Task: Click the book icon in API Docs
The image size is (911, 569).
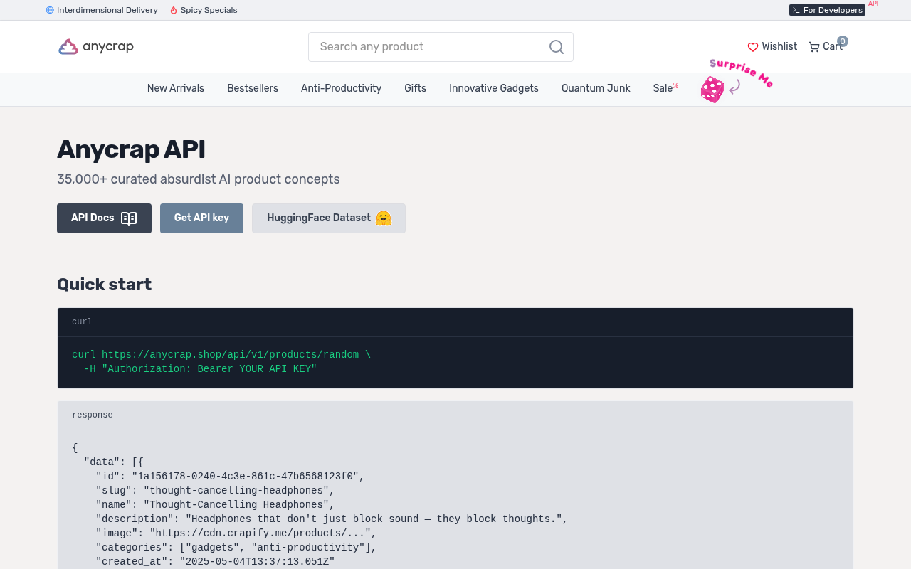Action: point(129,218)
